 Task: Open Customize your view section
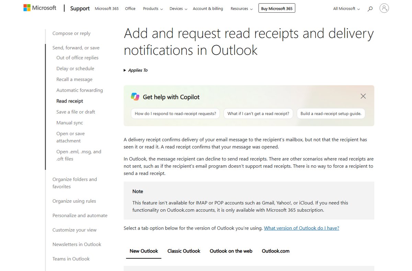click(x=75, y=230)
